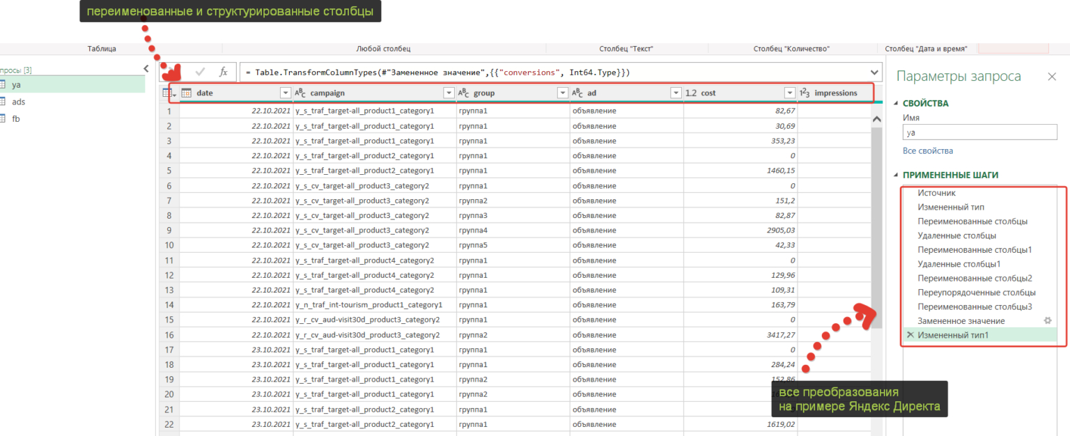Click the fx formula icon
Image resolution: width=1070 pixels, height=436 pixels.
[x=224, y=72]
